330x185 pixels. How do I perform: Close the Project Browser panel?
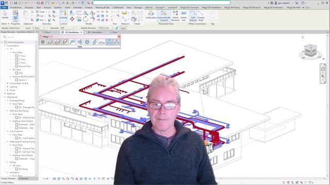(37, 32)
